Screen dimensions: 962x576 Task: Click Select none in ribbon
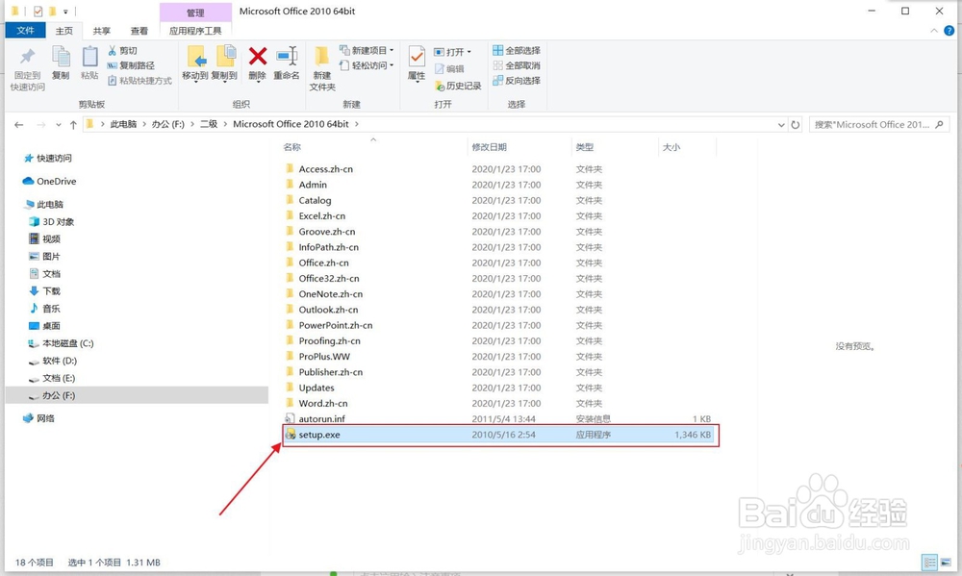pyautogui.click(x=517, y=65)
